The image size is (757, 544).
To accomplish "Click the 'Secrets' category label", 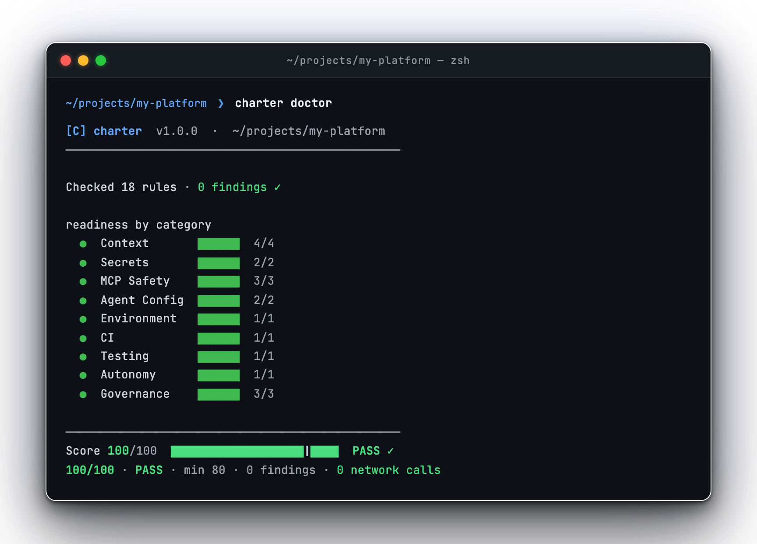I will (125, 262).
